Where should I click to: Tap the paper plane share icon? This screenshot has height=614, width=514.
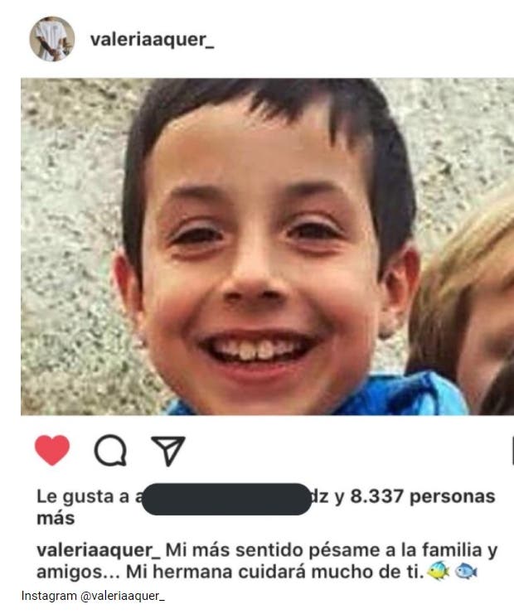[x=168, y=450]
